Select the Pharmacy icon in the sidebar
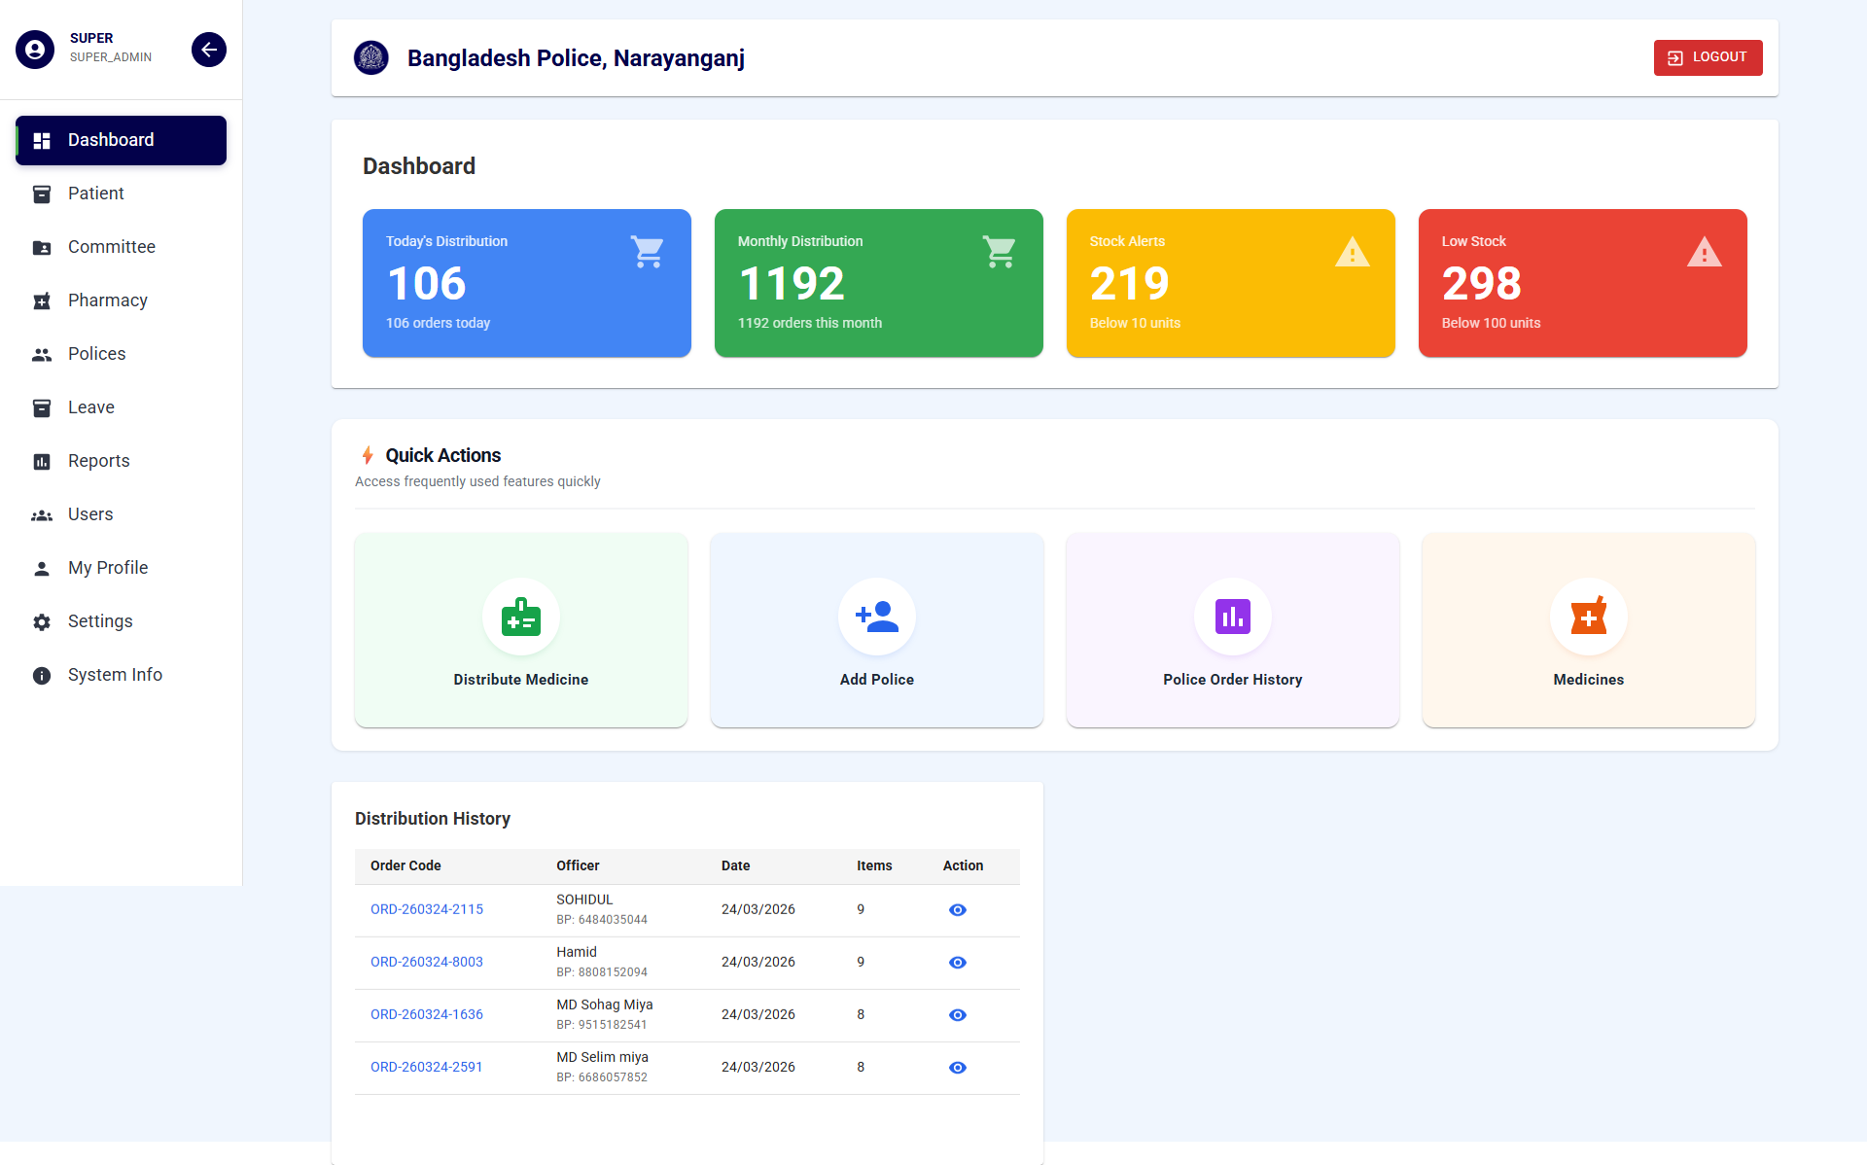Viewport: 1867px width, 1165px height. [42, 300]
